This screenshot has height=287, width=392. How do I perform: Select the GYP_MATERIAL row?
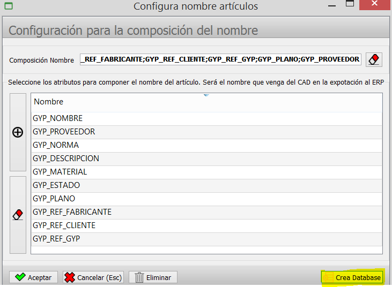tap(206, 172)
